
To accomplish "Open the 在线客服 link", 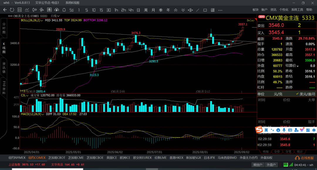I will pos(307,158).
